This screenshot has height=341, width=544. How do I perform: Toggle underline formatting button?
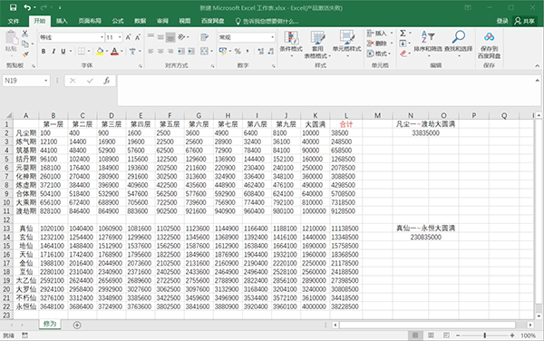click(63, 52)
